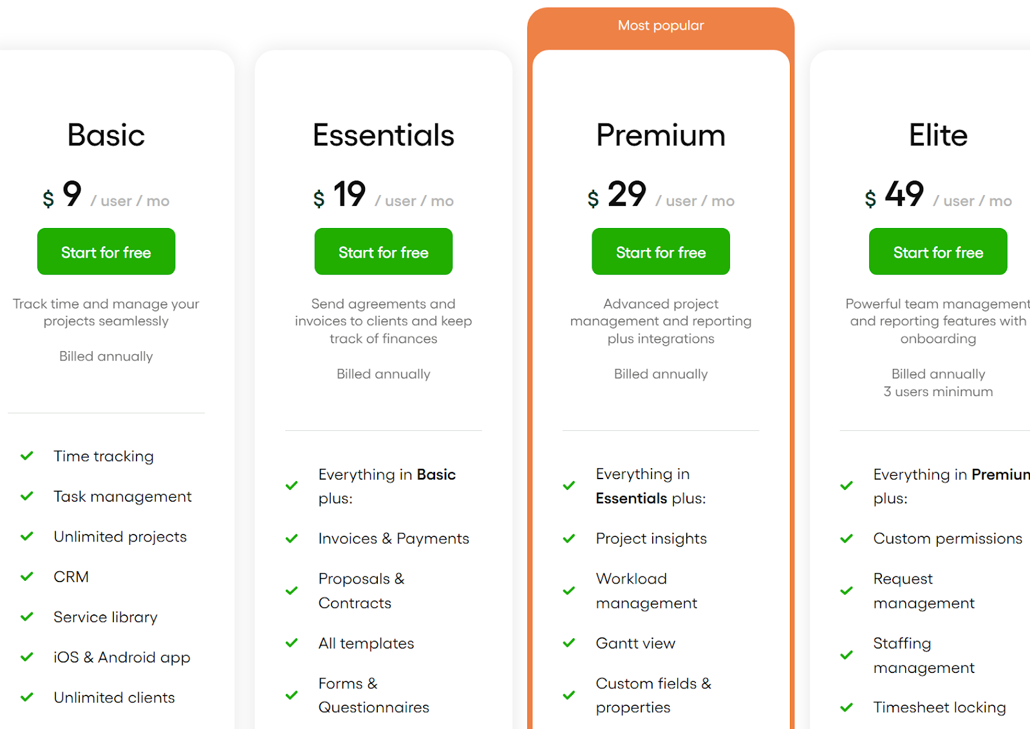Start the Elite plan for free
Viewport: 1030px width, 729px height.
point(938,252)
